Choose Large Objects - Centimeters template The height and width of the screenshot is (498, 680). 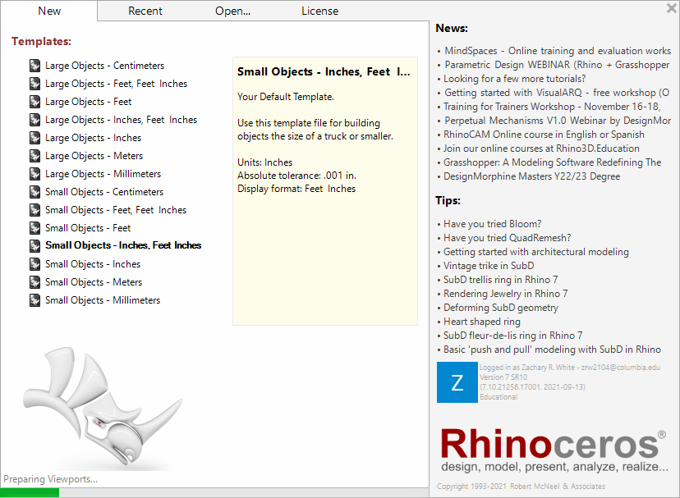[104, 66]
